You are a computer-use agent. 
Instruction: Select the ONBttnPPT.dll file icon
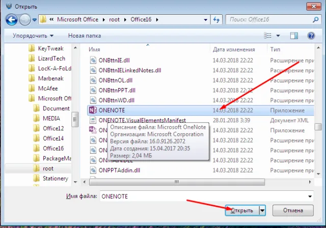click(93, 90)
